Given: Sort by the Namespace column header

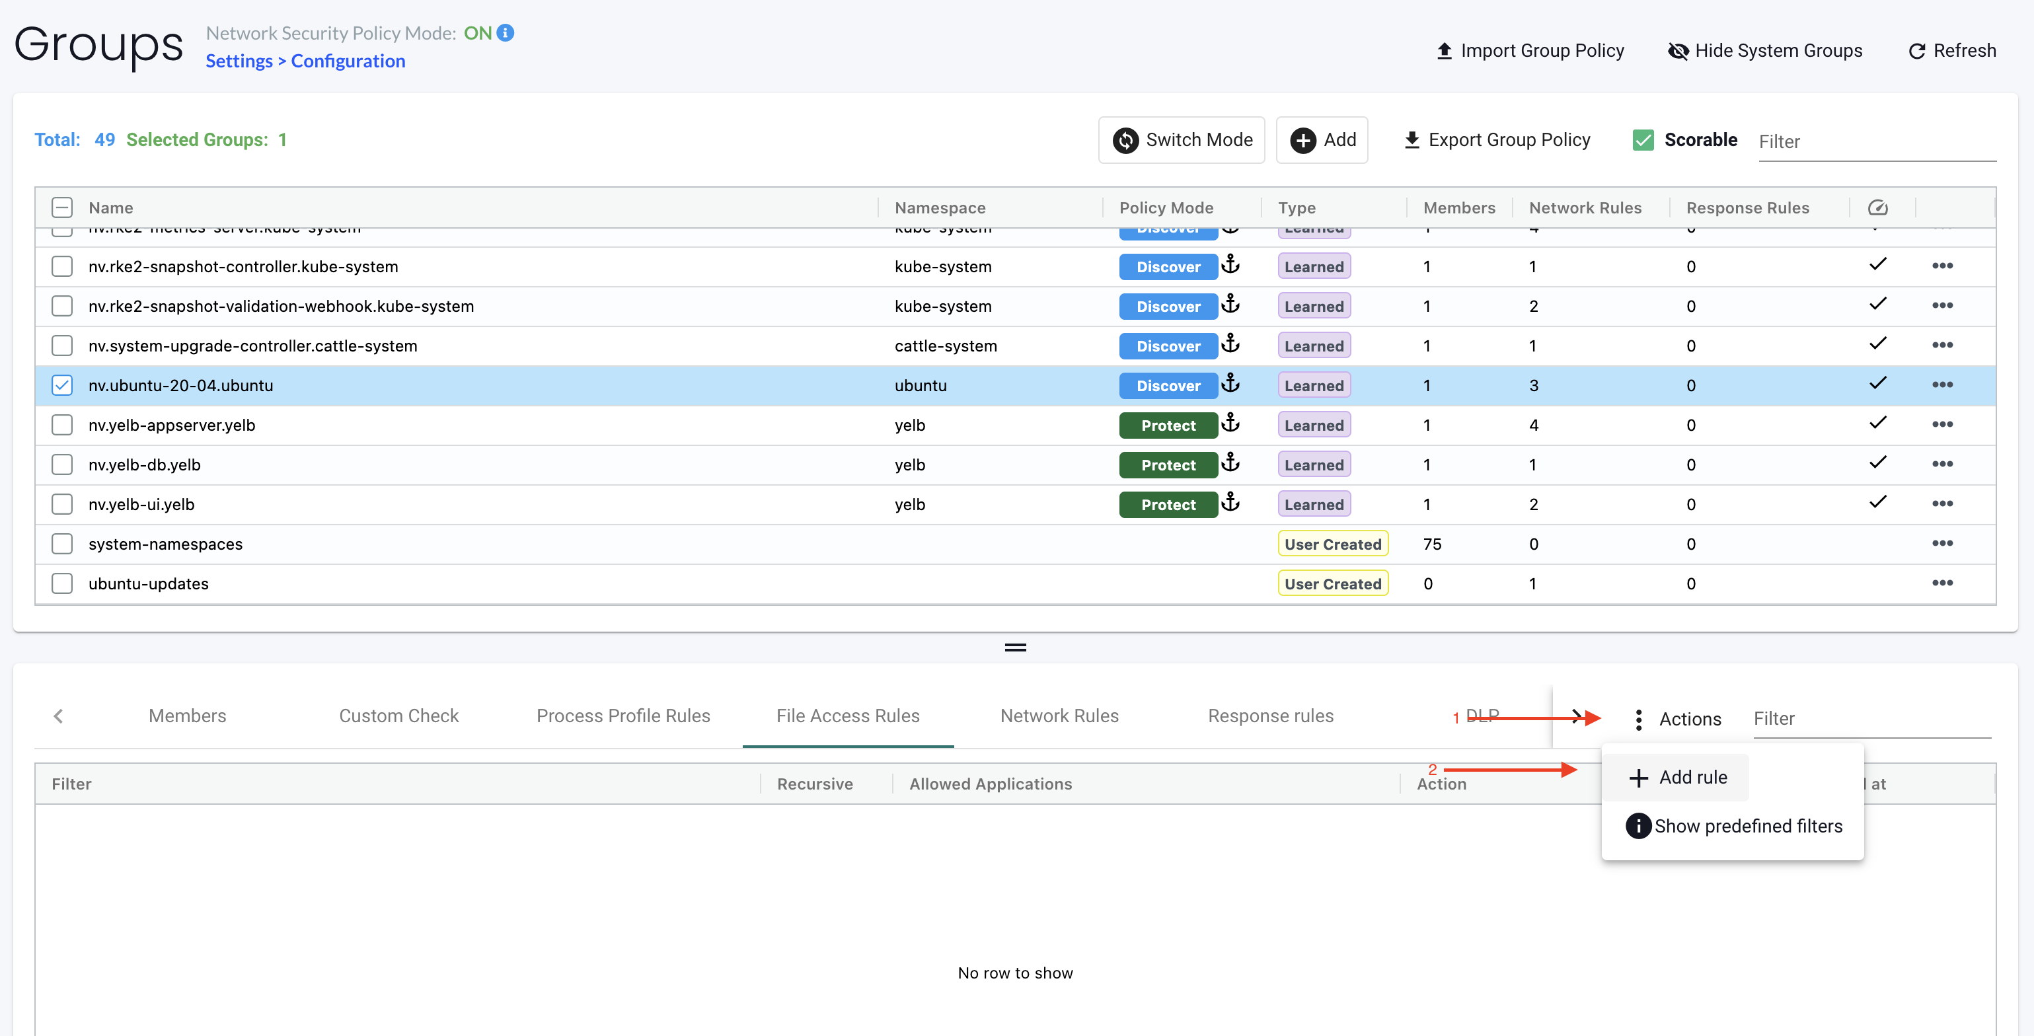Looking at the screenshot, I should [940, 207].
